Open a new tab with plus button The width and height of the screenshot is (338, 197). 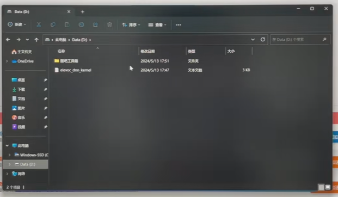coord(83,12)
